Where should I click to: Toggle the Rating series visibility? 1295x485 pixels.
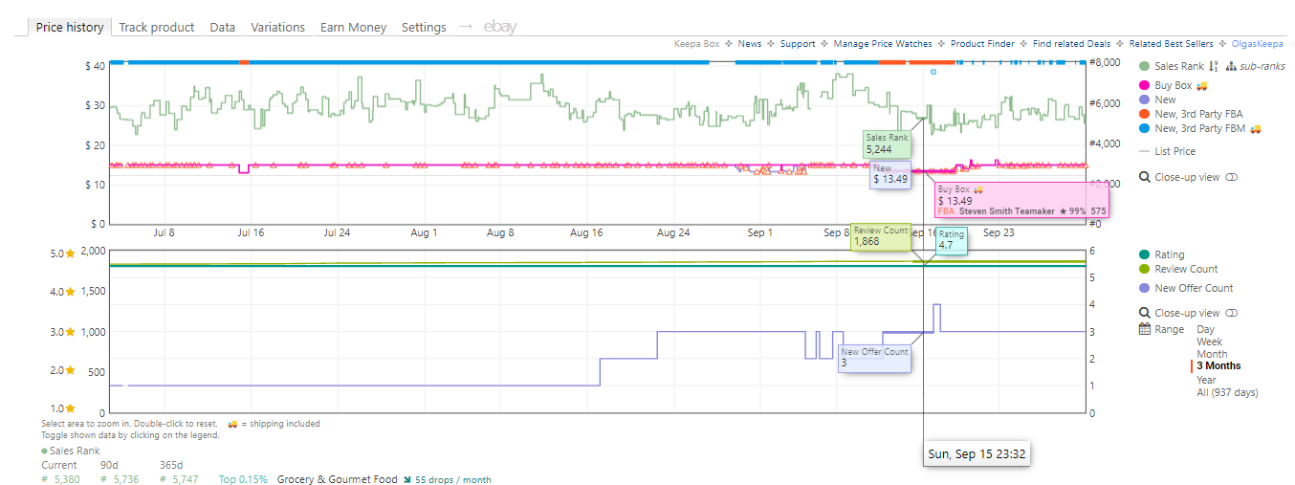(x=1161, y=254)
